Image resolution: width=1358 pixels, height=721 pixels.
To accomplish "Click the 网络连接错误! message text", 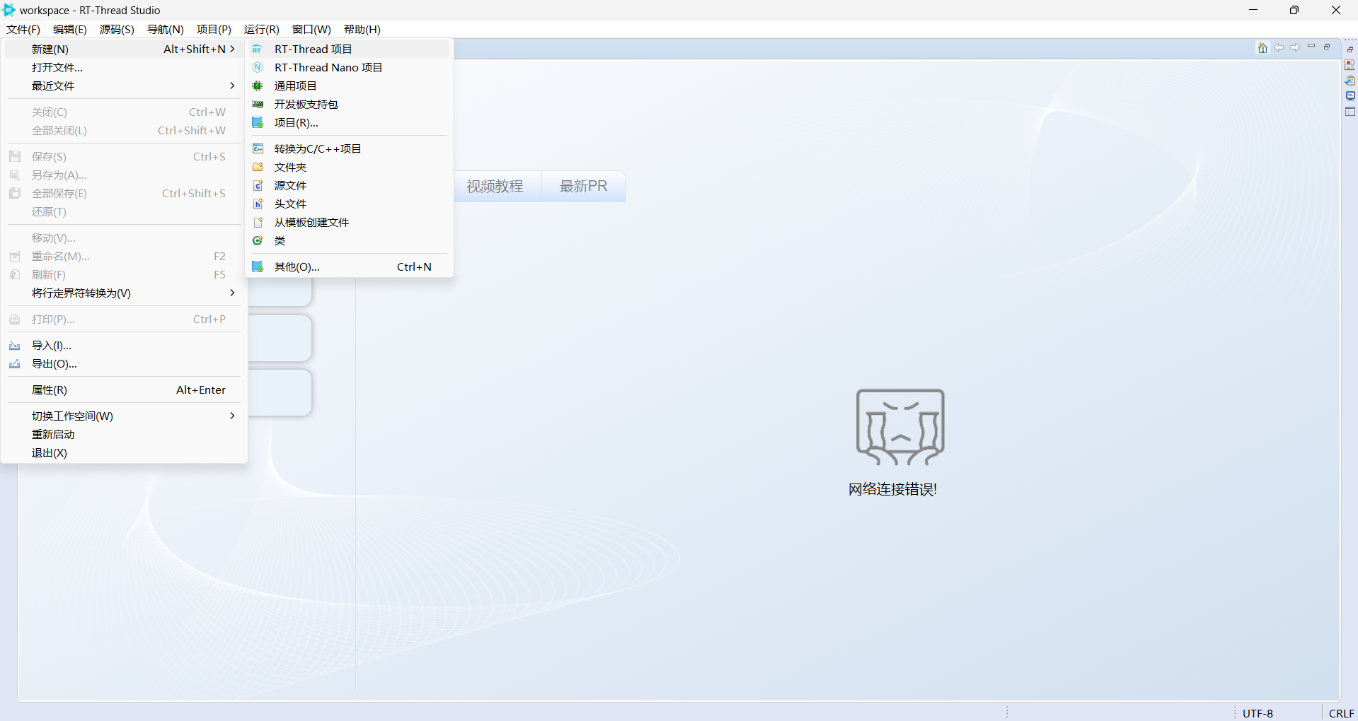I will (x=893, y=489).
